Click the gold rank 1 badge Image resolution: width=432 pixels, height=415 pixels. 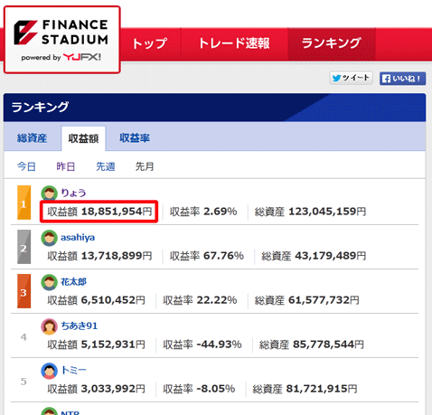(x=23, y=203)
